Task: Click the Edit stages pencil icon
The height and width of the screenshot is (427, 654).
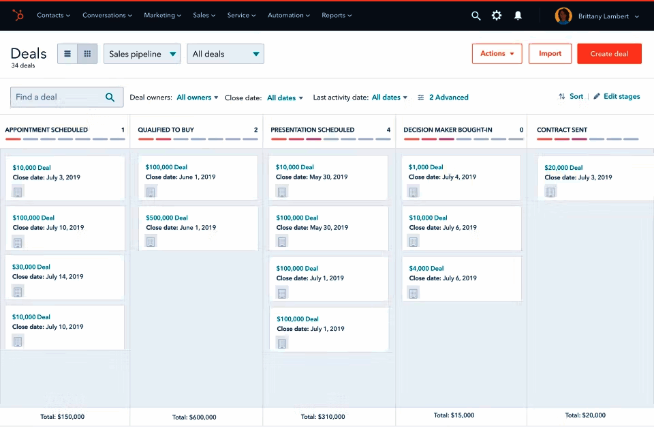Action: (597, 96)
